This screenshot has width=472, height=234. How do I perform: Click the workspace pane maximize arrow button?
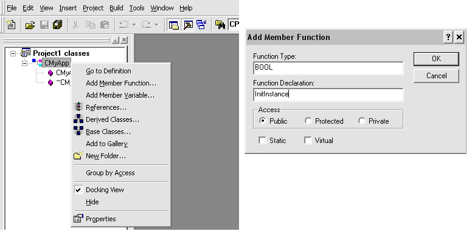click(116, 39)
